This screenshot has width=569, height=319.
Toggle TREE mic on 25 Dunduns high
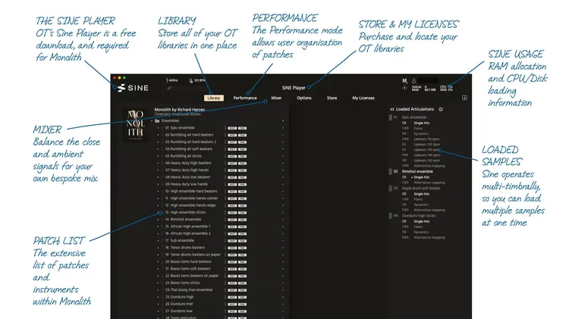click(x=242, y=297)
